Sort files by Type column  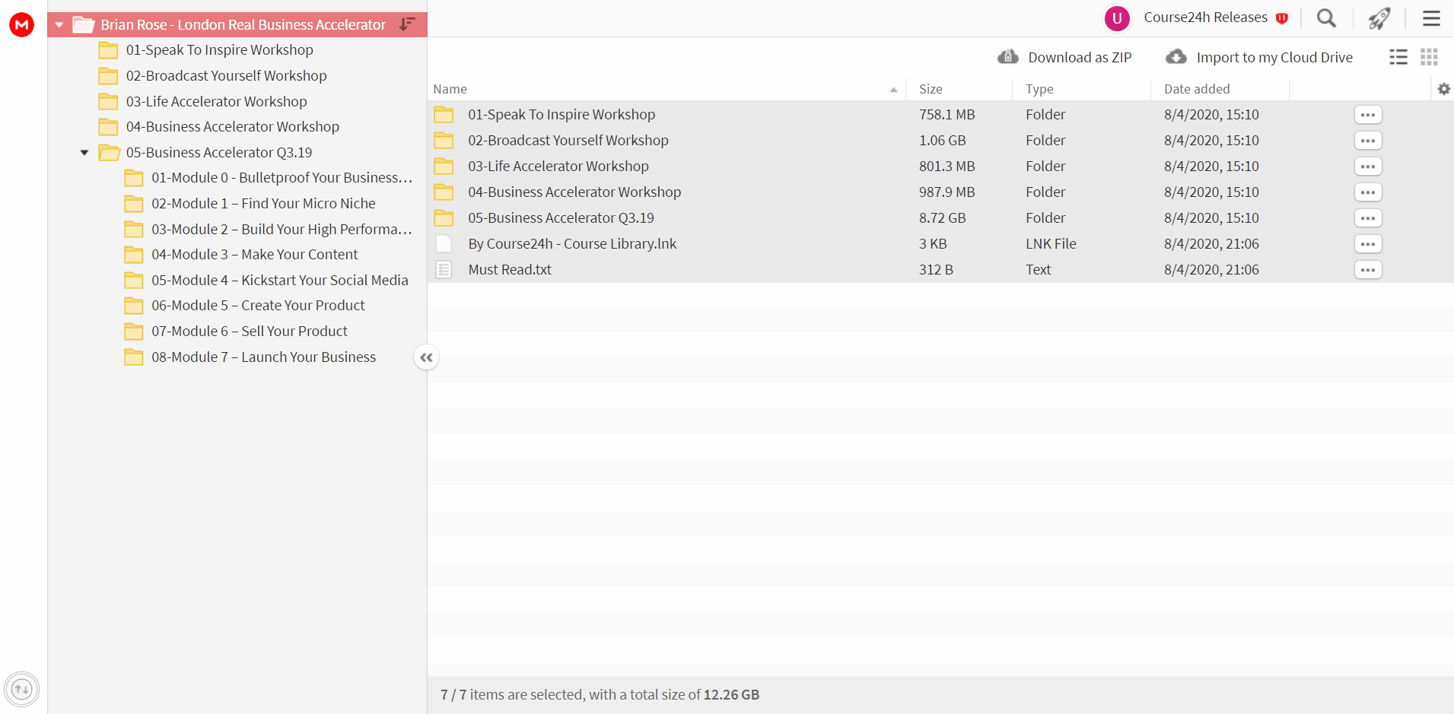coord(1039,89)
